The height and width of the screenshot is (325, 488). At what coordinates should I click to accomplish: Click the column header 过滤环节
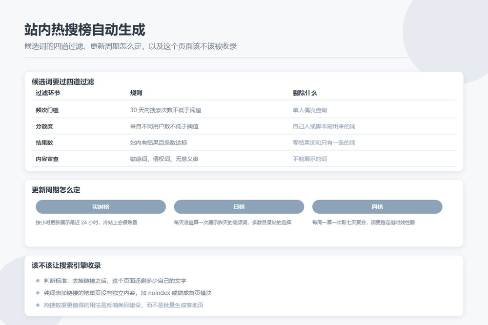point(48,93)
